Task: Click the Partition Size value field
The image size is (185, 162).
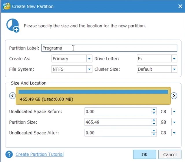Action: pyautogui.click(x=118, y=122)
